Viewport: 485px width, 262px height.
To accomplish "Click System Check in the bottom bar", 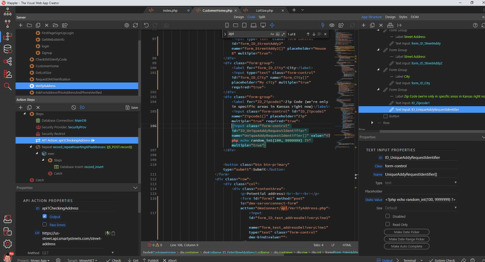I will (442, 260).
